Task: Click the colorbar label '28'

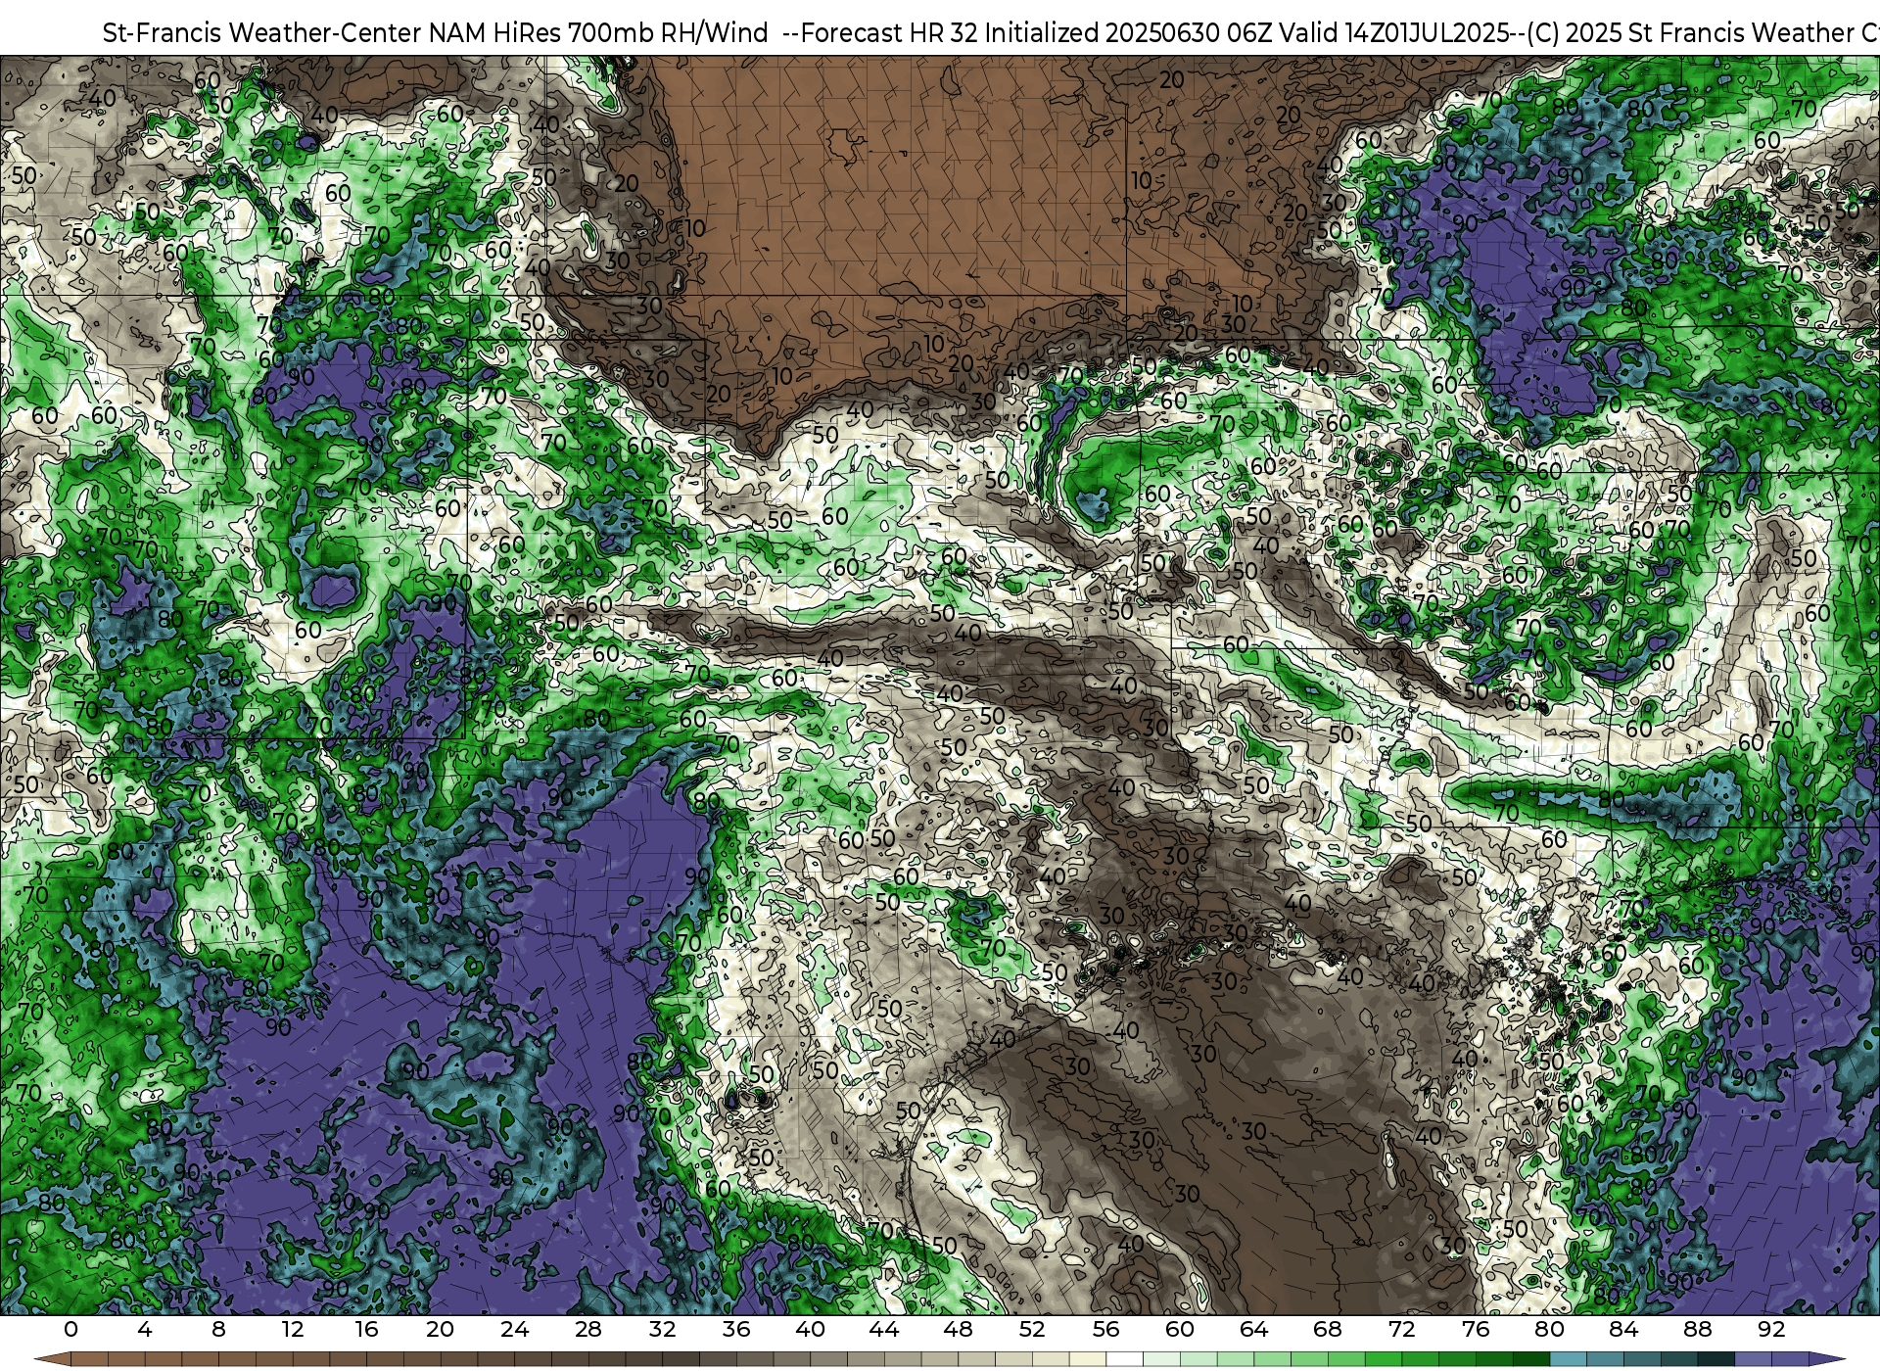Action: [588, 1329]
